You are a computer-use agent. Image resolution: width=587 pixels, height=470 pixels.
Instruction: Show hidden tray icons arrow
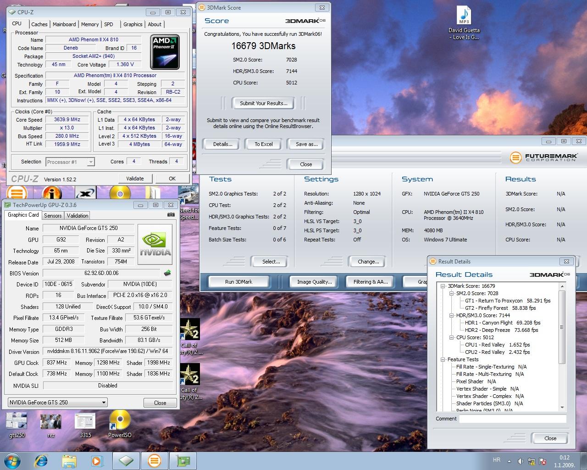point(509,461)
